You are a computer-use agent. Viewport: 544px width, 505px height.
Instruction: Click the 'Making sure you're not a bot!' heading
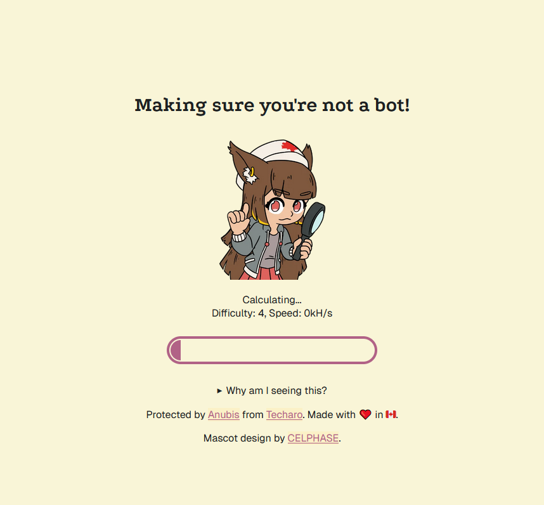tap(272, 105)
